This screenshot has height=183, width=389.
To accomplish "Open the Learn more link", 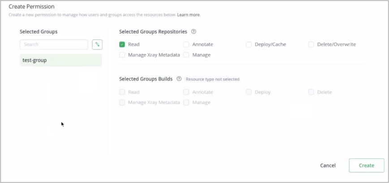I will [189, 15].
